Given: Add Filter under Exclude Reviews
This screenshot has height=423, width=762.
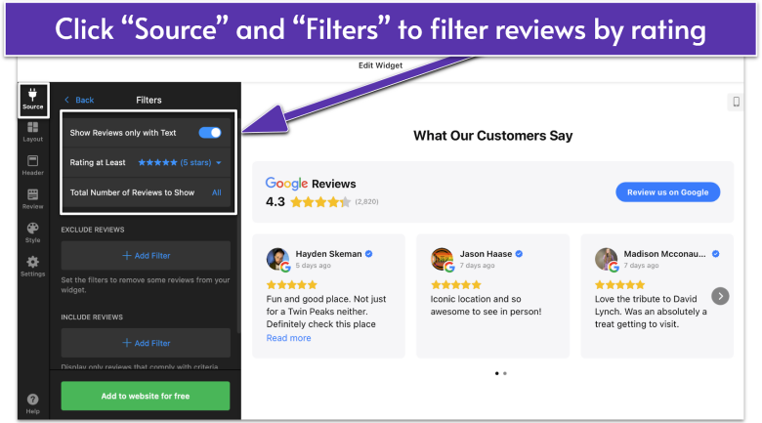Looking at the screenshot, I should tap(146, 256).
